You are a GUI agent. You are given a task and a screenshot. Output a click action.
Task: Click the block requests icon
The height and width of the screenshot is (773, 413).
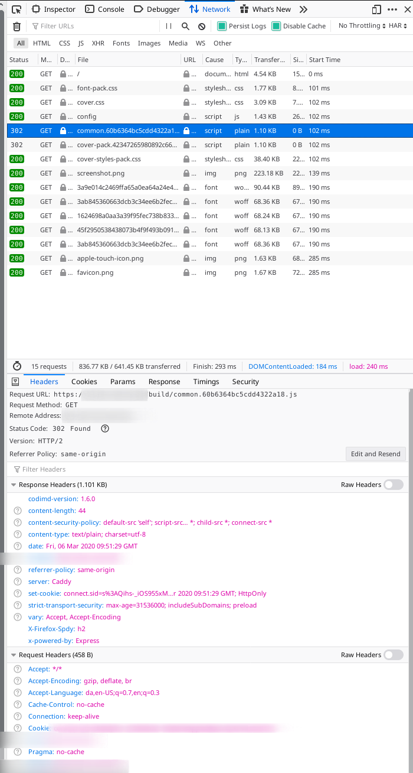[x=201, y=26]
